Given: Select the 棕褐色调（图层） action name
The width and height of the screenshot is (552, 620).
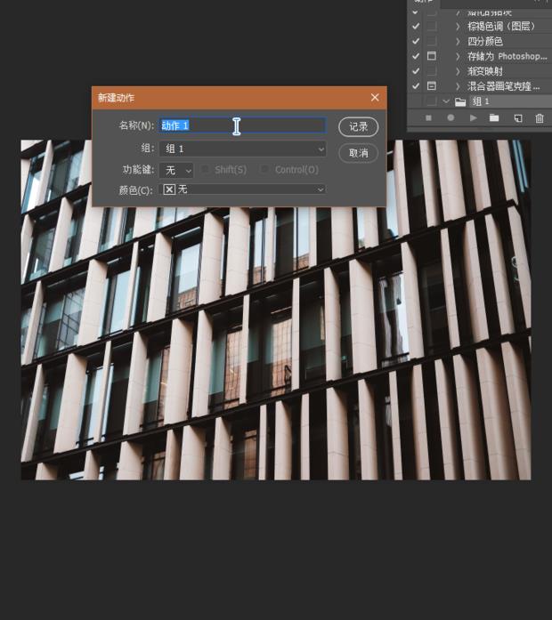Looking at the screenshot, I should pyautogui.click(x=501, y=27).
